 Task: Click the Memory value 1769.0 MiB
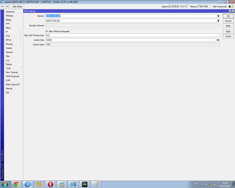click(x=203, y=7)
